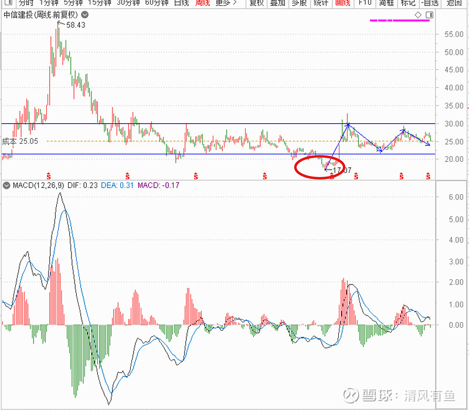Click the 6.00 MACD axis label
The image size is (469, 410).
456,197
